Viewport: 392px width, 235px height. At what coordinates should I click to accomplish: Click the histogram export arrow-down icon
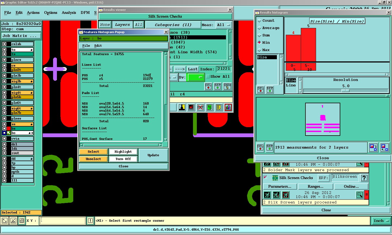(x=373, y=148)
